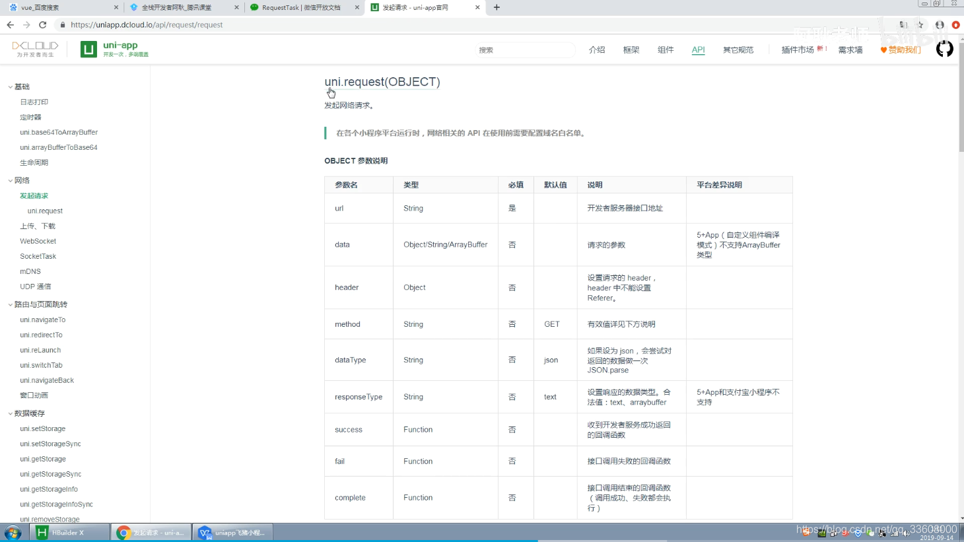Open uni.base64ToArrayBuffer in sidebar
This screenshot has width=964, height=542.
point(59,132)
